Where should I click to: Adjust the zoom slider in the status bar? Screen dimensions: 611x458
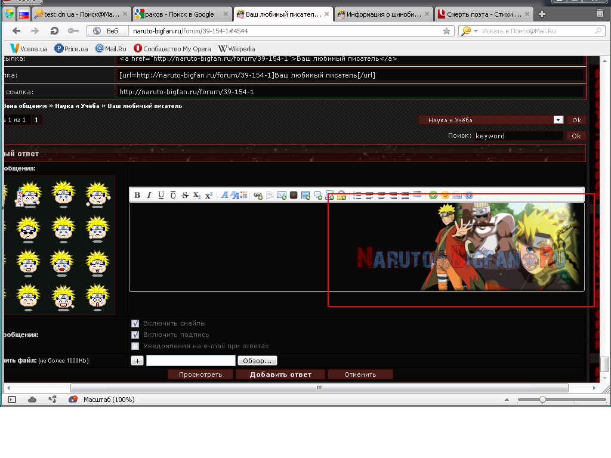542,400
